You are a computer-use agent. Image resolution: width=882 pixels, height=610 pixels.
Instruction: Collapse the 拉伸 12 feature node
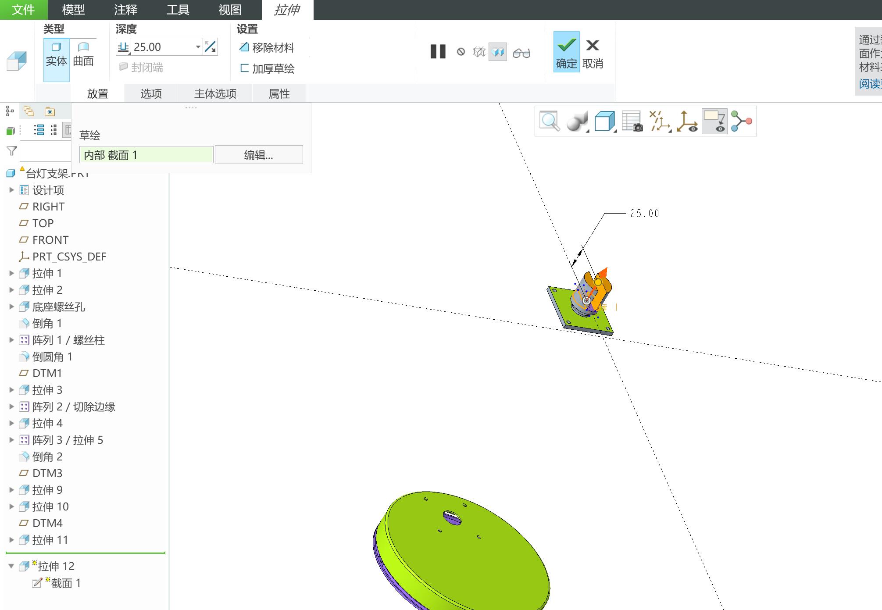[11, 566]
